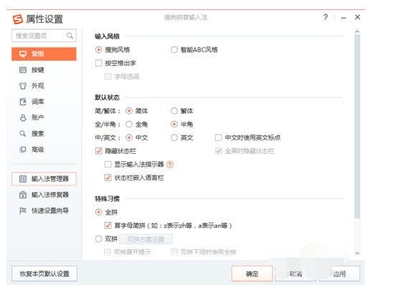This screenshot has width=402, height=297.
Task: Switch to the 外观 settings tab
Action: click(44, 86)
